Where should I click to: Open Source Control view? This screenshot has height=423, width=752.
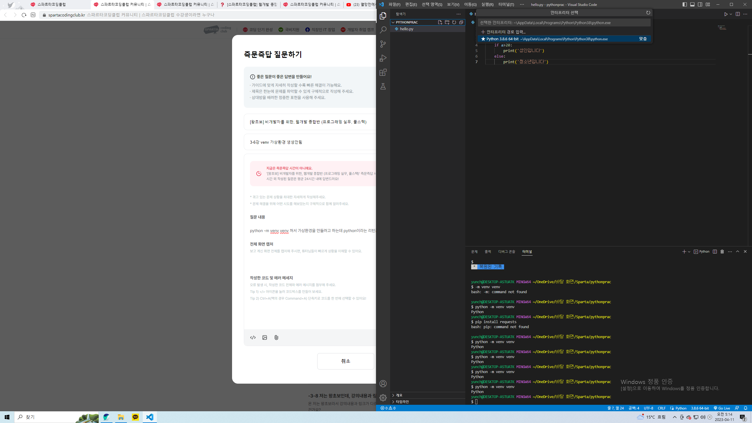pos(383,44)
